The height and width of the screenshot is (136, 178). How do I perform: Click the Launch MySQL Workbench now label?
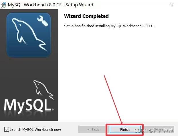pyautogui.click(x=35, y=129)
